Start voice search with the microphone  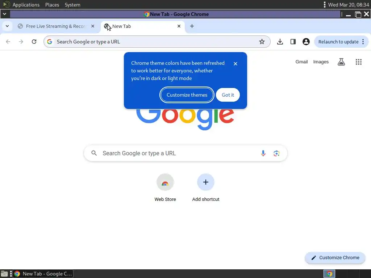(x=263, y=153)
